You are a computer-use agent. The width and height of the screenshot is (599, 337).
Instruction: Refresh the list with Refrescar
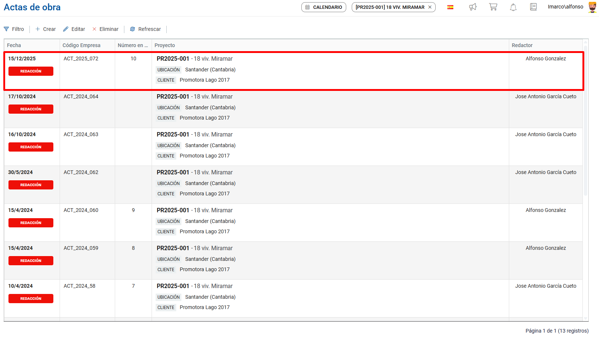coord(145,29)
